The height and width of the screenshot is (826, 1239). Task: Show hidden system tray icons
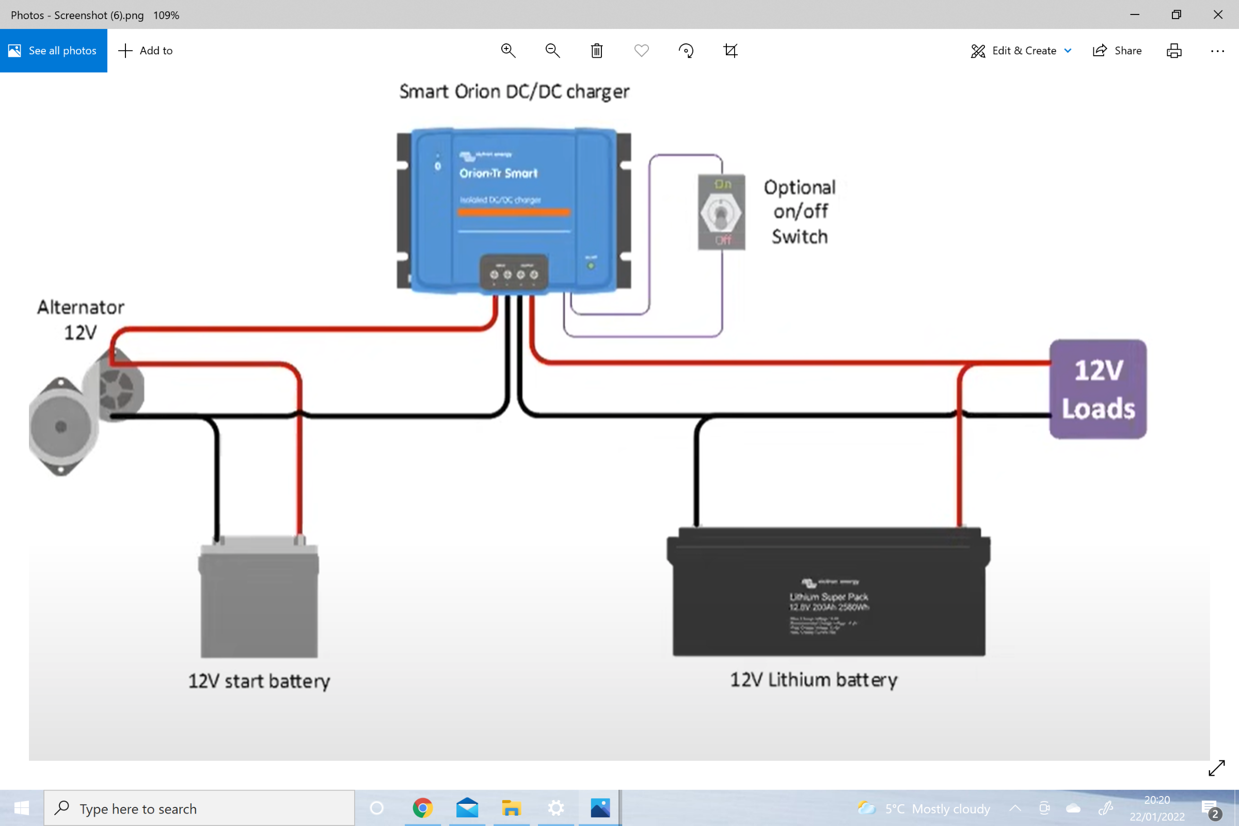(x=1014, y=808)
